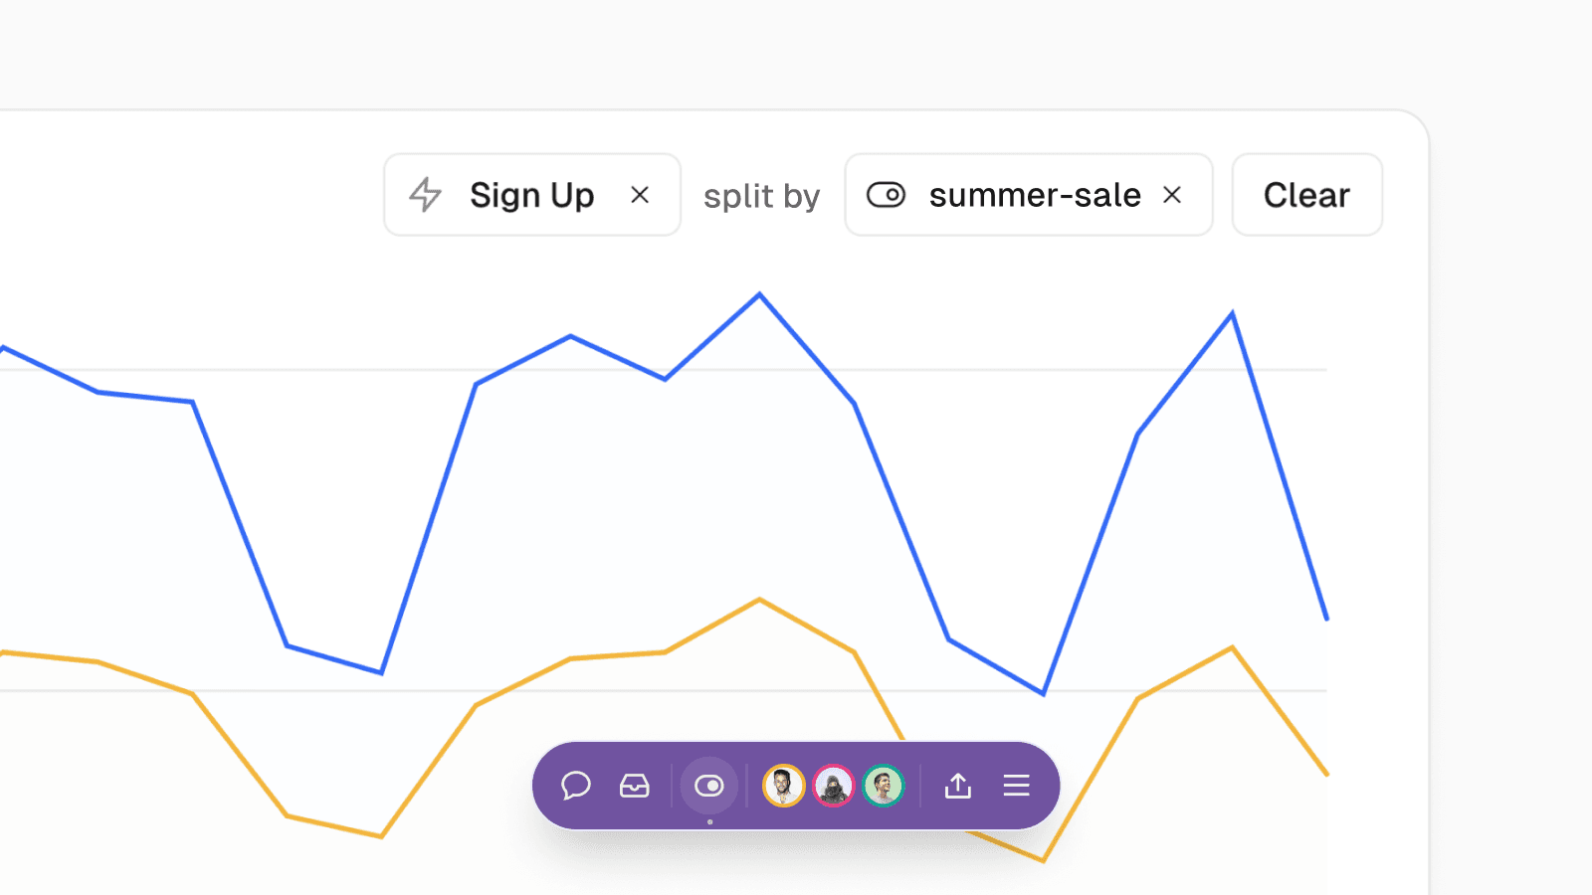Select the pink-ringed user avatar

(834, 786)
